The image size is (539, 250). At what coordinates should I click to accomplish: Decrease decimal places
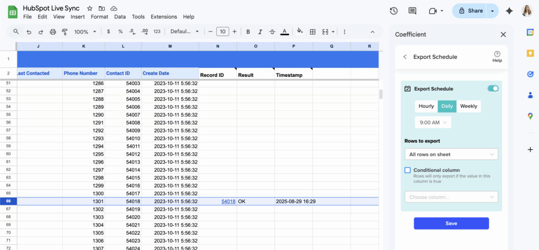click(132, 32)
